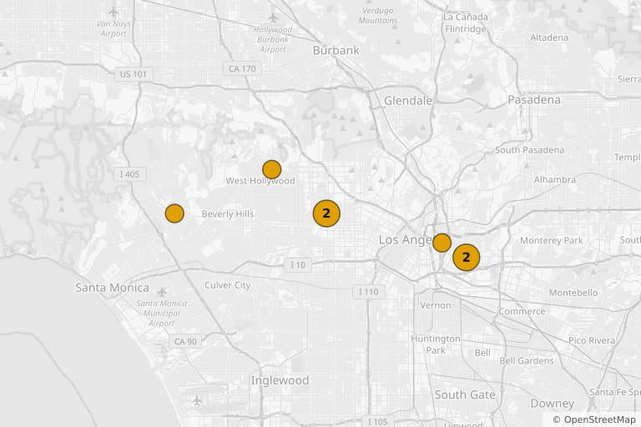Viewport: 641px width, 427px height.
Task: Open the cluster of 2 east of downtown
Action: pos(466,258)
